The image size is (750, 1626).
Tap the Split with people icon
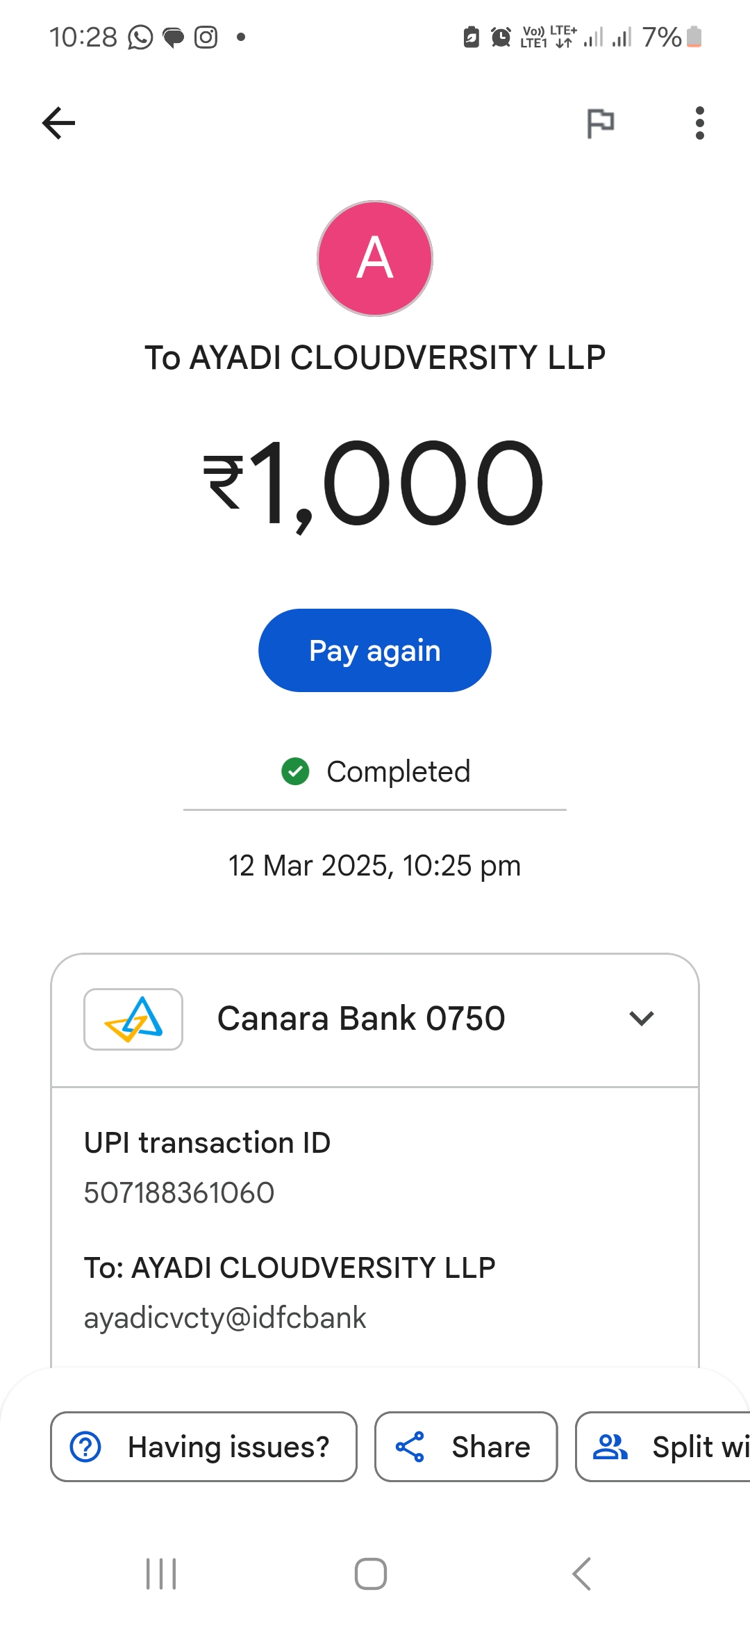pyautogui.click(x=610, y=1447)
